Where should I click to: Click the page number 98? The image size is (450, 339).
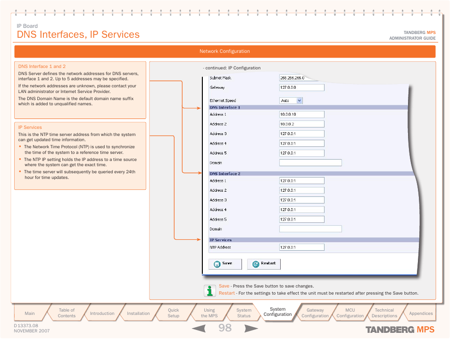[x=225, y=328]
